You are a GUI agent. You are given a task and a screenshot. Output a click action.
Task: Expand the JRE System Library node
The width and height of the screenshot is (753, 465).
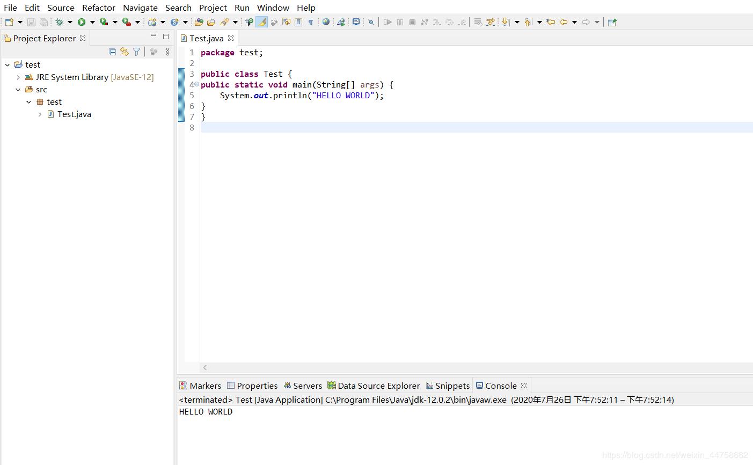click(18, 77)
